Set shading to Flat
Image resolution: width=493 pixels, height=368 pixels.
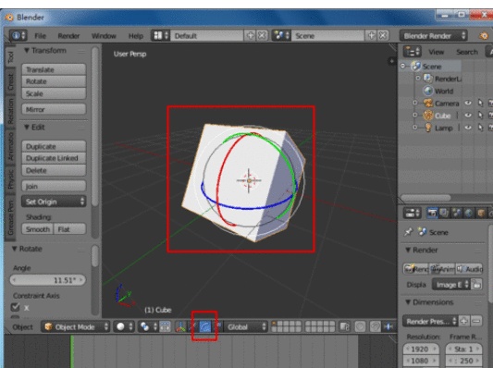click(x=70, y=229)
